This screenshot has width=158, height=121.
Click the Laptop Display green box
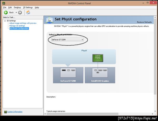coord(98,58)
